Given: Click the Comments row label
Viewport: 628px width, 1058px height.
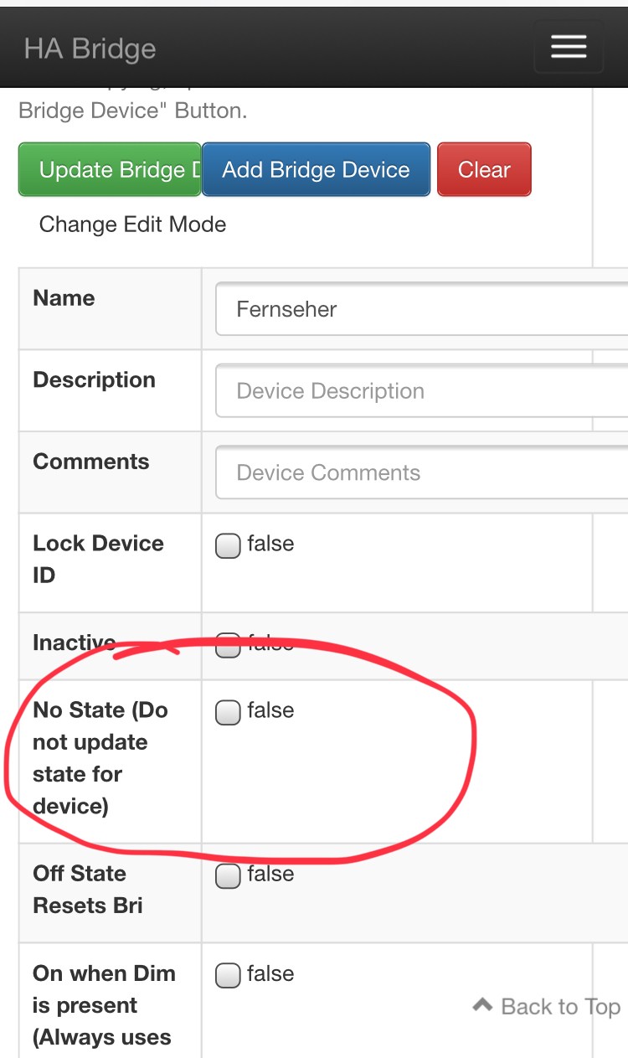Looking at the screenshot, I should [91, 462].
